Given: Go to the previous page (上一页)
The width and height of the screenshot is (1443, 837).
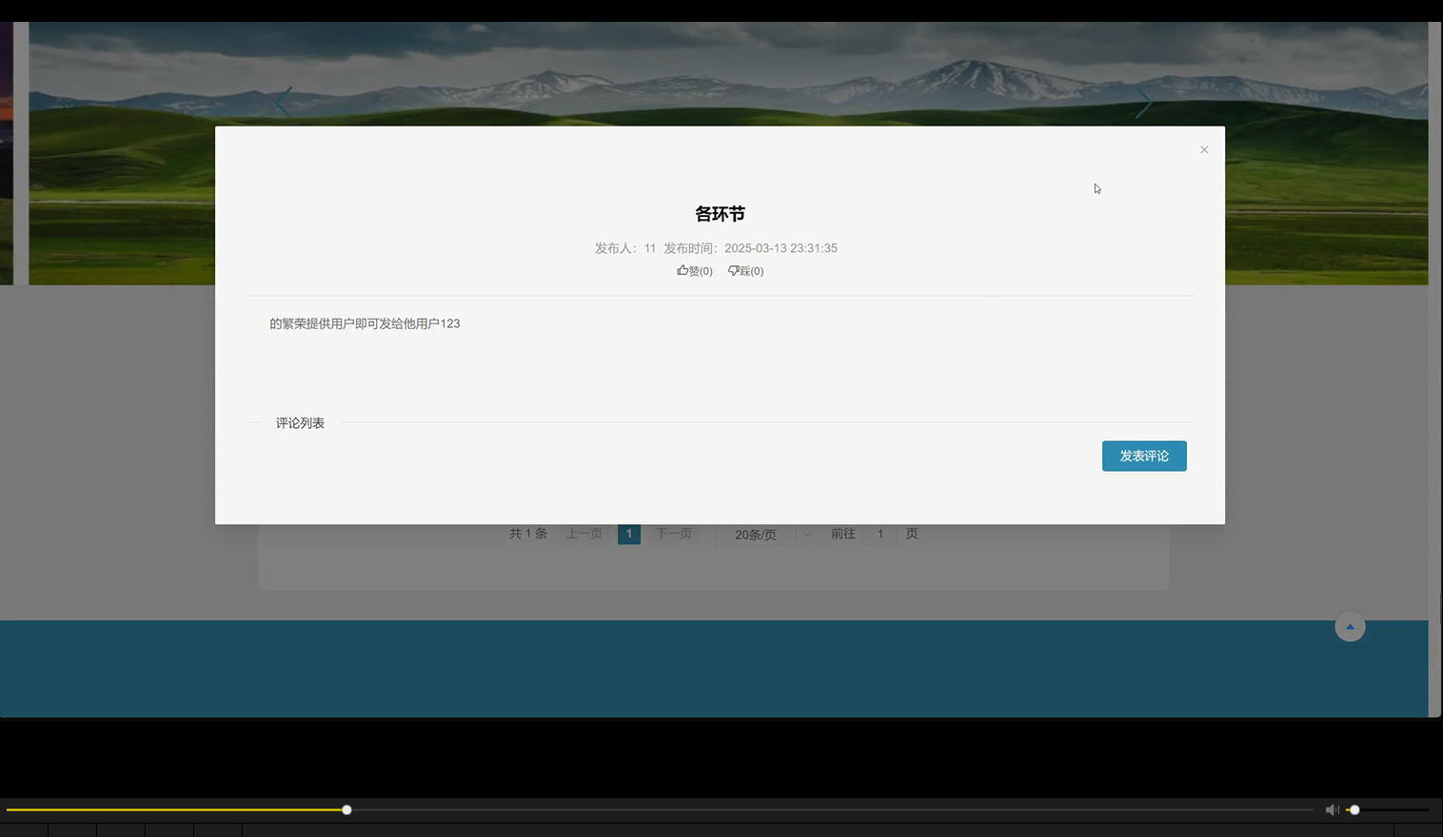Looking at the screenshot, I should pyautogui.click(x=583, y=534).
